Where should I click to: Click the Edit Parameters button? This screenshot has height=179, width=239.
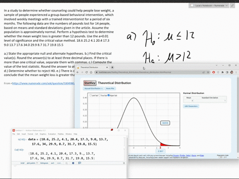pyautogui.click(x=191, y=106)
